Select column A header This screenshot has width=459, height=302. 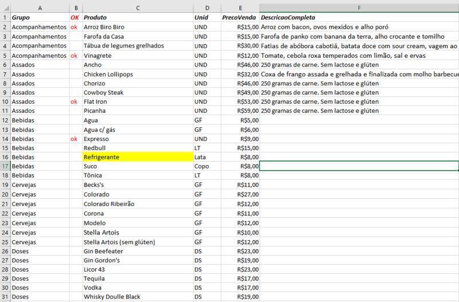pos(40,8)
